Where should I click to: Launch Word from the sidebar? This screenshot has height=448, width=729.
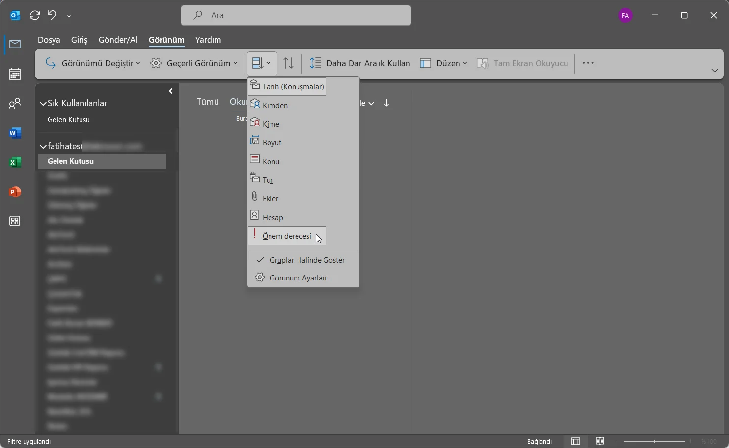tap(15, 133)
